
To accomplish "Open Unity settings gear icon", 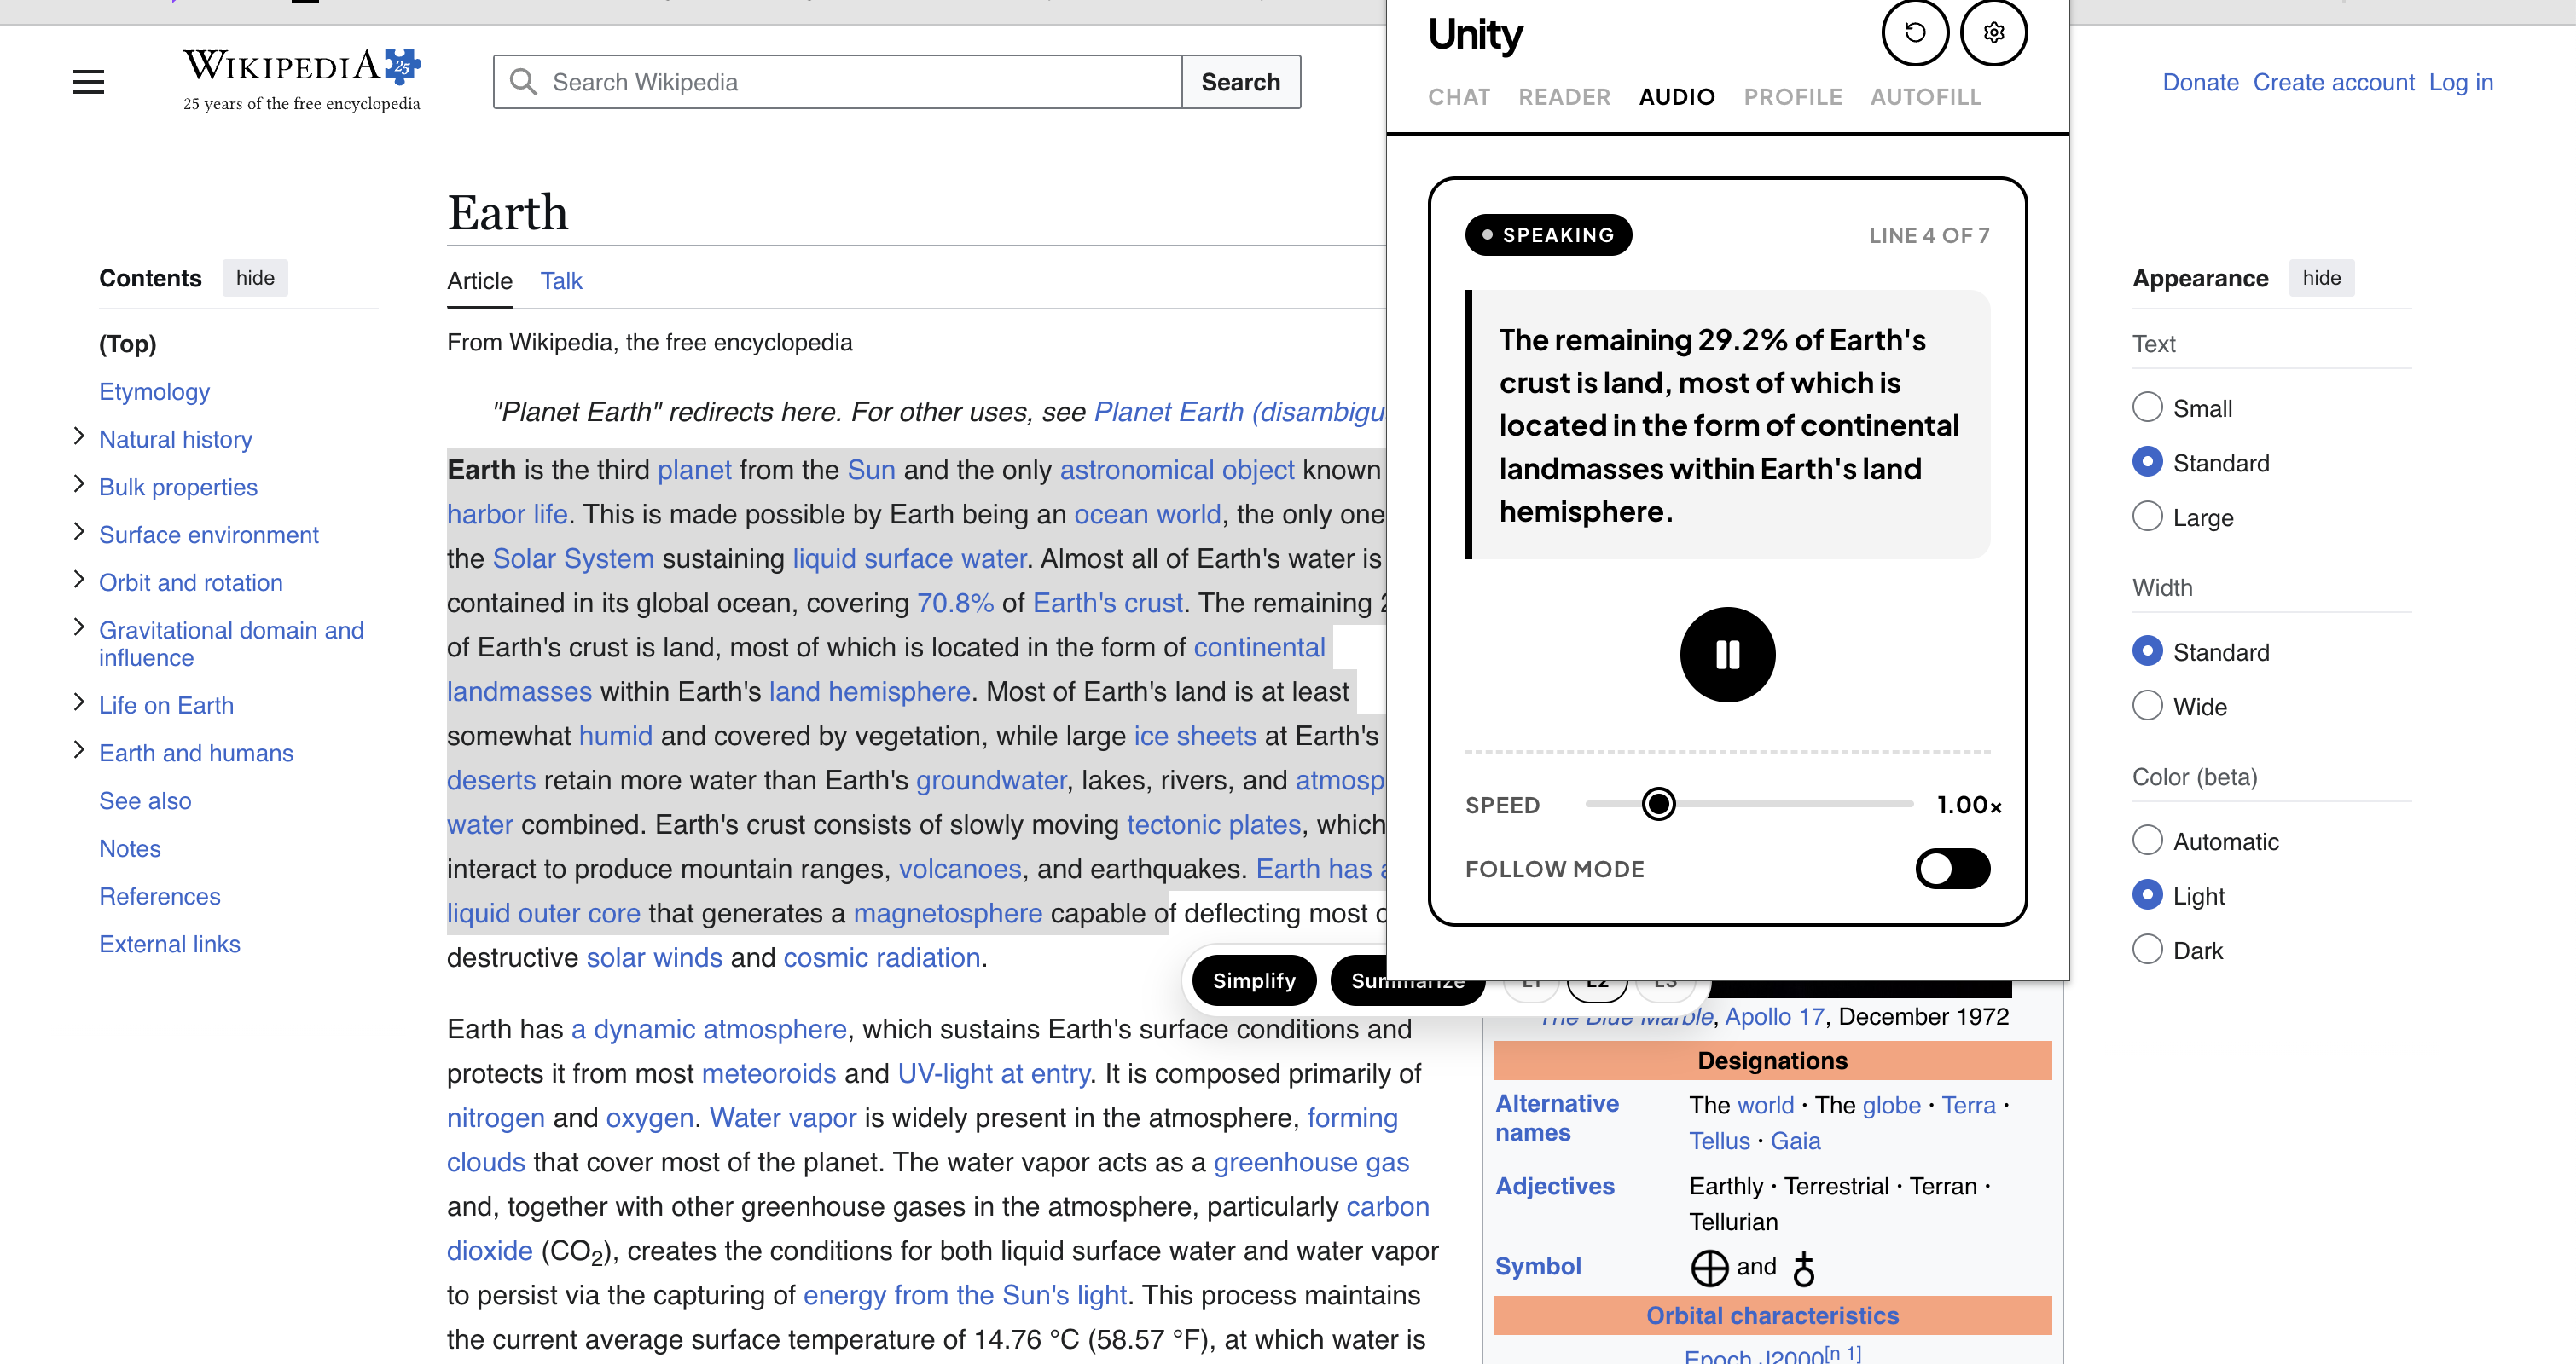I will point(1993,33).
